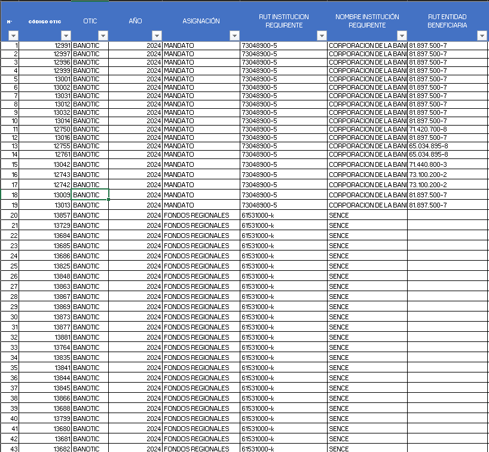Select the ASIGNACIÓN header cell
489x452 pixels.
pyautogui.click(x=201, y=21)
